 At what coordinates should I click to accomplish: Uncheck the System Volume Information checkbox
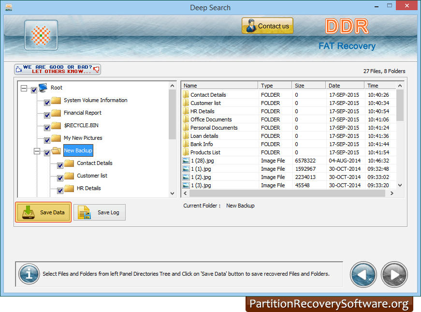point(47,103)
